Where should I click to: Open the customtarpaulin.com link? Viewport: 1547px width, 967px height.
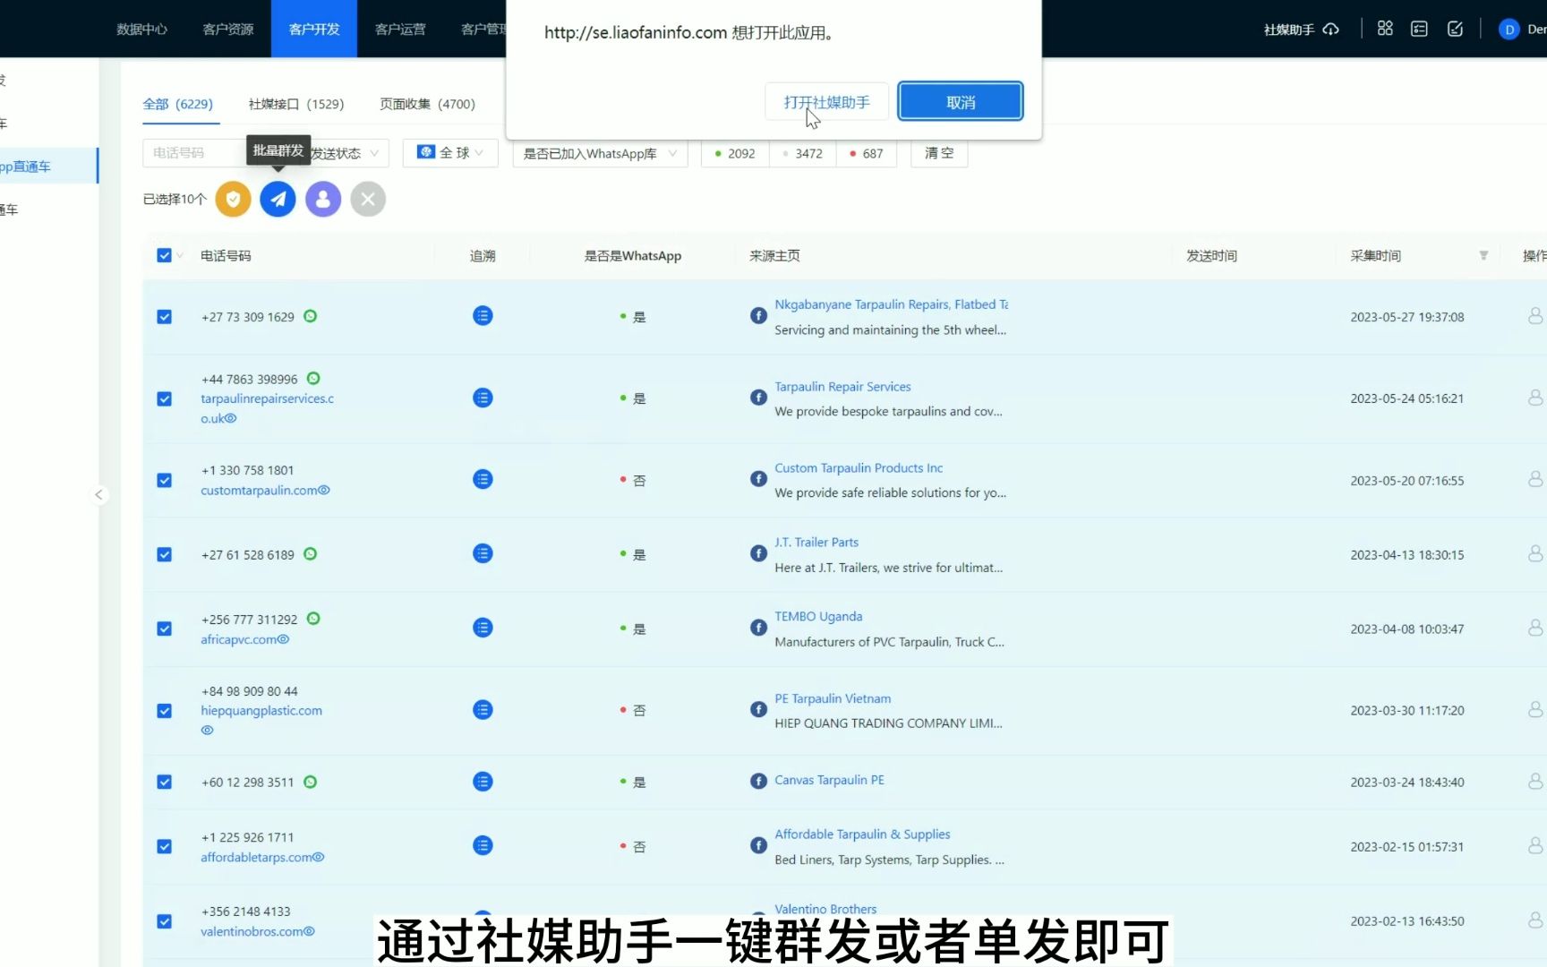tap(259, 490)
